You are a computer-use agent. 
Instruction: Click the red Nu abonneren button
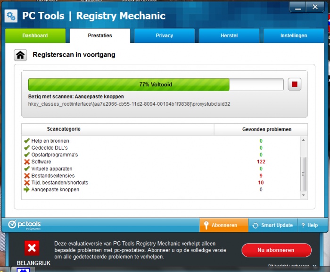point(276,250)
